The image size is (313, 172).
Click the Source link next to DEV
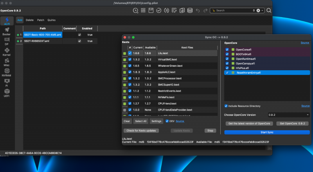coord(180,121)
